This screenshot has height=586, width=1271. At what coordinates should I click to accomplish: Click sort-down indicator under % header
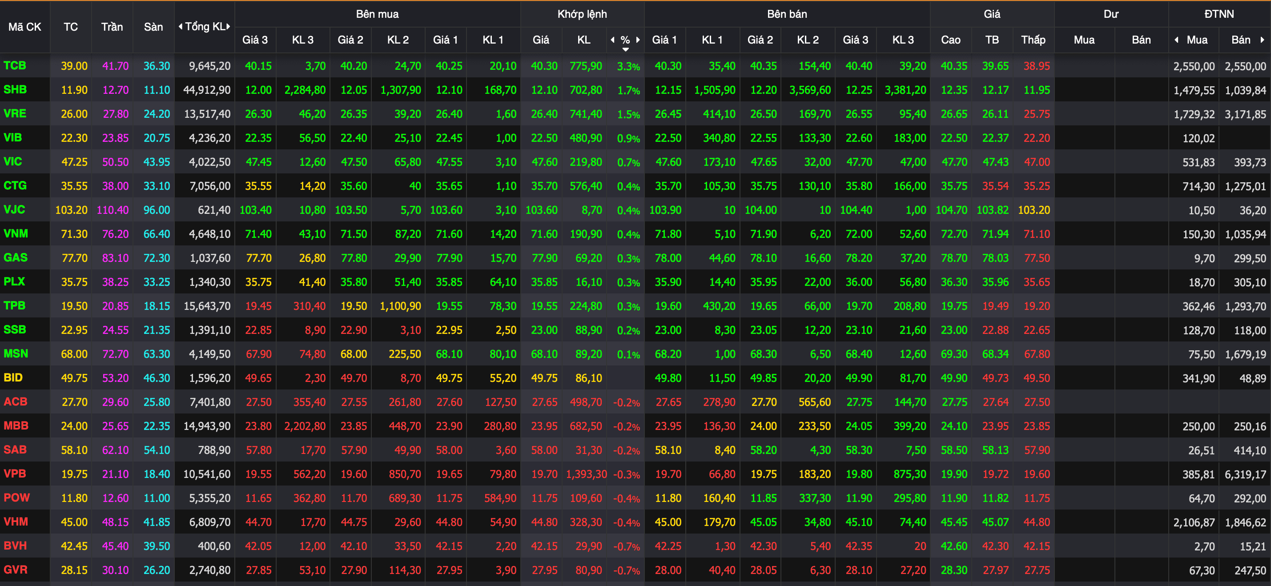[x=626, y=49]
